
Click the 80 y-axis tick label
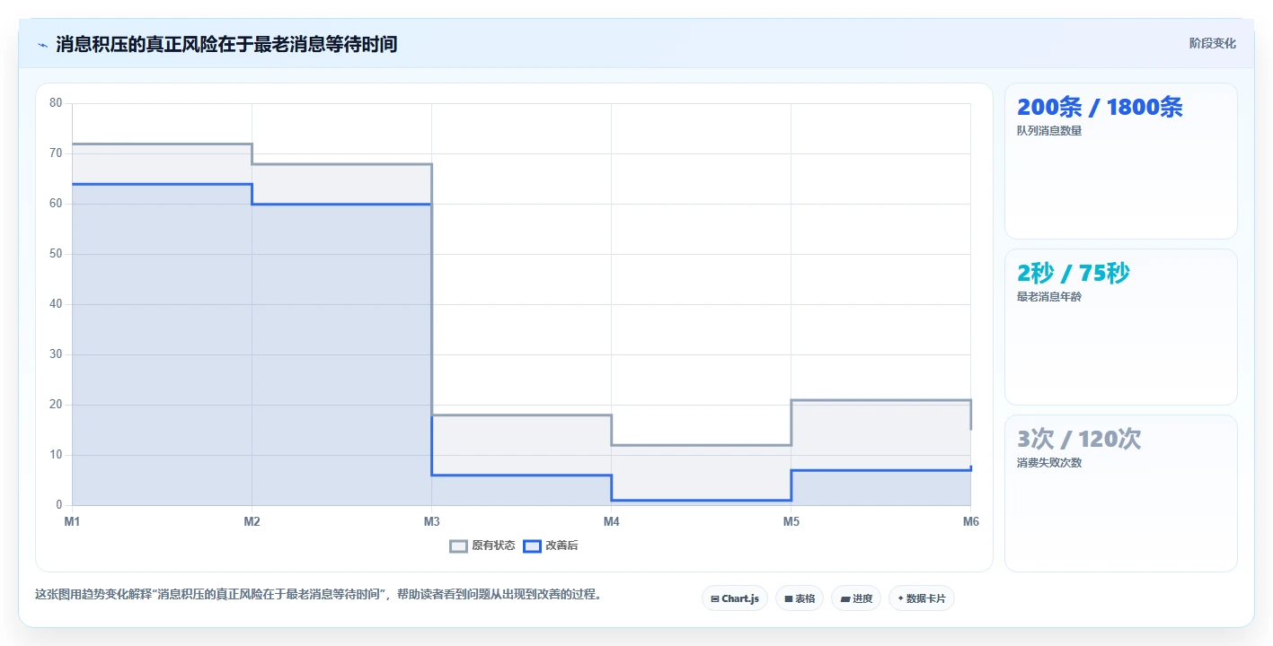coord(56,103)
